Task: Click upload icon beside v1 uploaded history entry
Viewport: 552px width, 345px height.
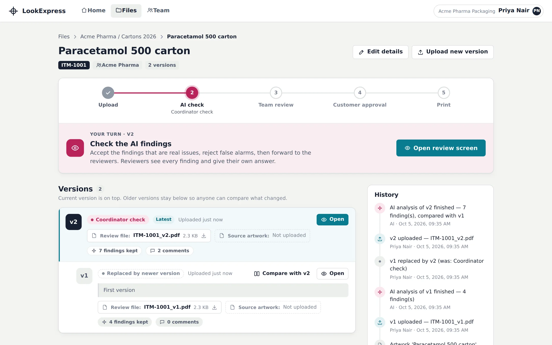Action: click(380, 322)
